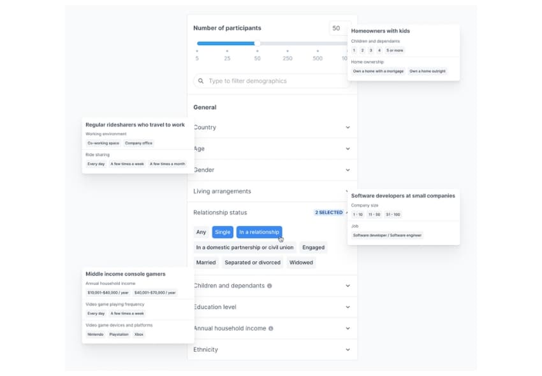Expand the Gender demographic row
The image size is (542, 376).
click(x=348, y=170)
